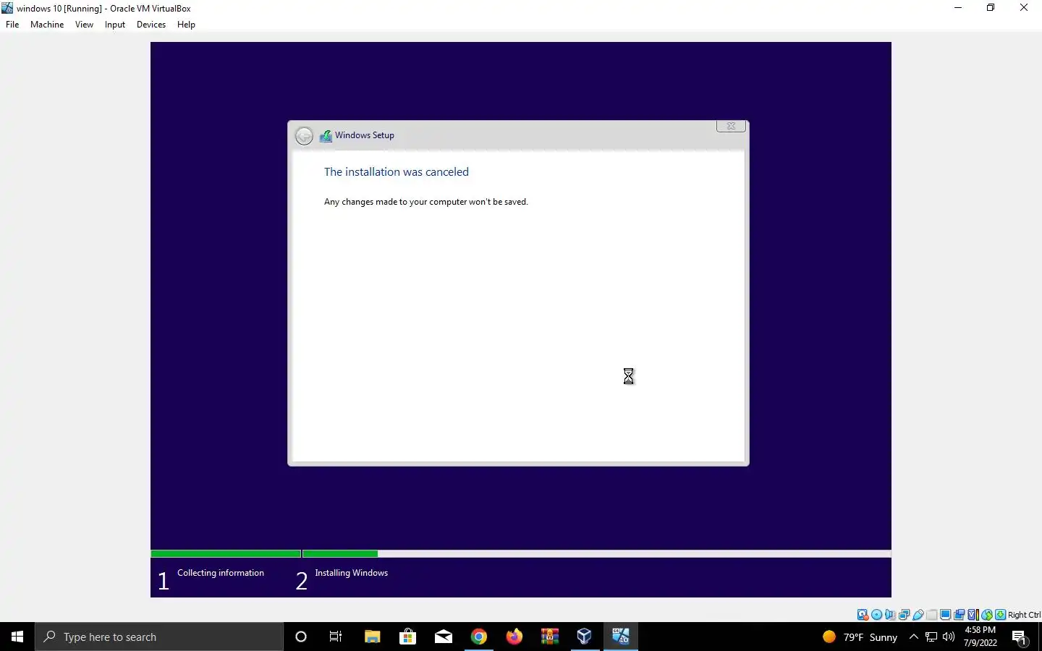Open the View menu

(x=84, y=25)
